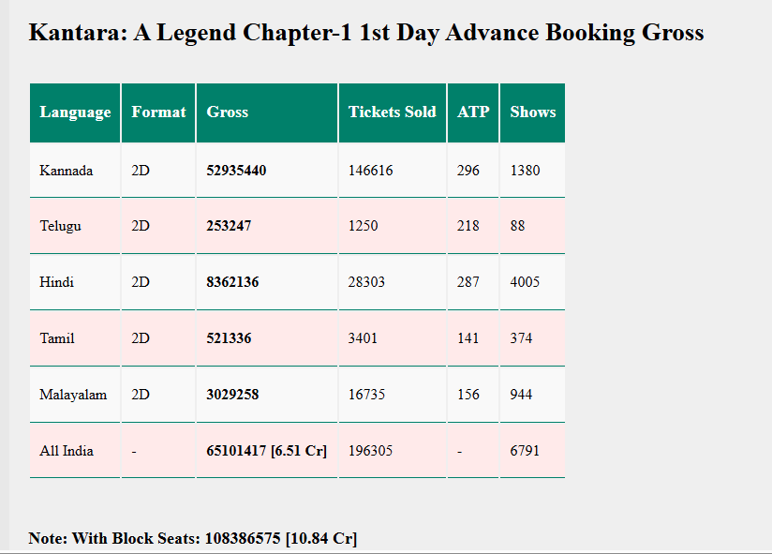Image resolution: width=772 pixels, height=554 pixels.
Task: Click the Format column header
Action: click(x=158, y=112)
